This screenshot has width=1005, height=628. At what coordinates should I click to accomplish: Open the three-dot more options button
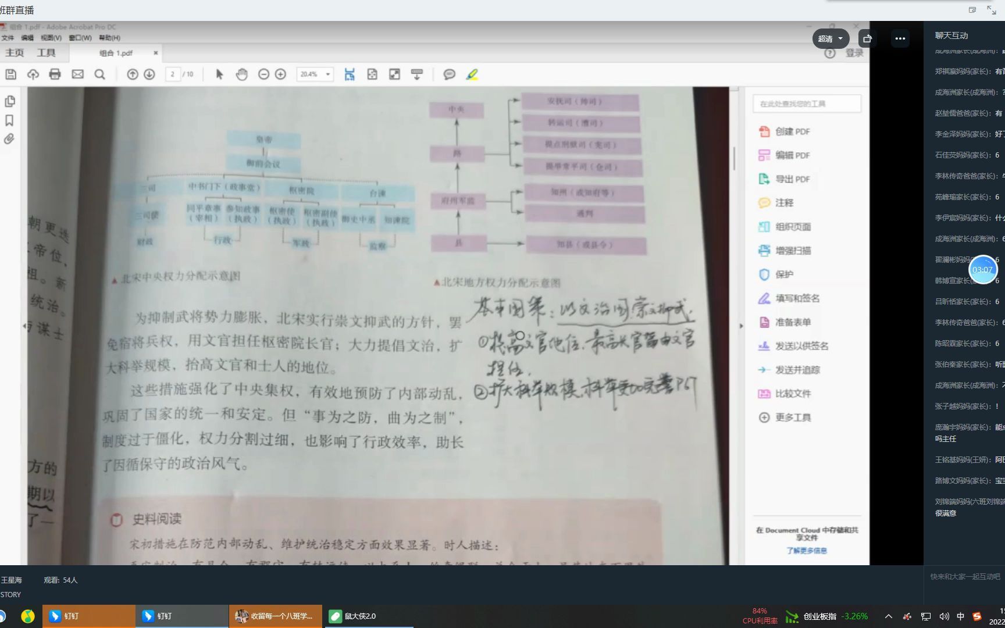click(x=900, y=38)
